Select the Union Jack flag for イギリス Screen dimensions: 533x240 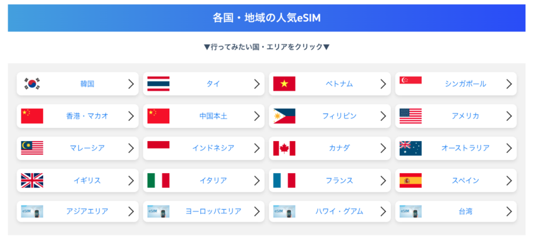[32, 180]
